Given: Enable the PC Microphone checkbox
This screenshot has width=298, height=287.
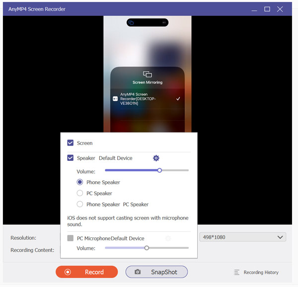Looking at the screenshot, I should (71, 238).
